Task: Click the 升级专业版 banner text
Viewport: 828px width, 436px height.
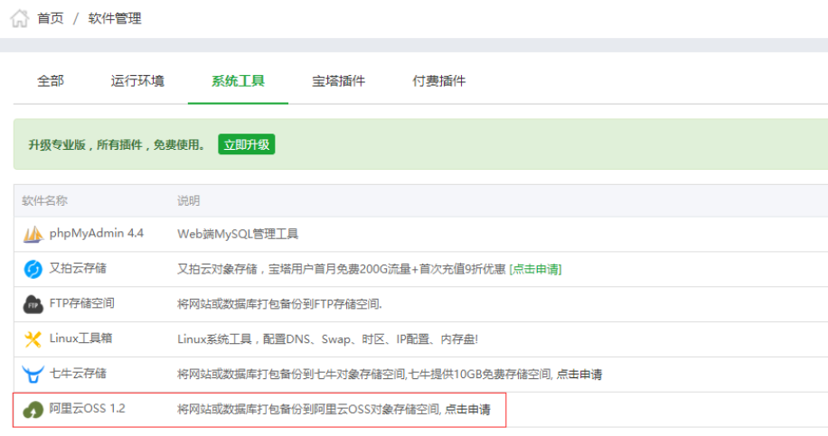Action: click(x=117, y=145)
